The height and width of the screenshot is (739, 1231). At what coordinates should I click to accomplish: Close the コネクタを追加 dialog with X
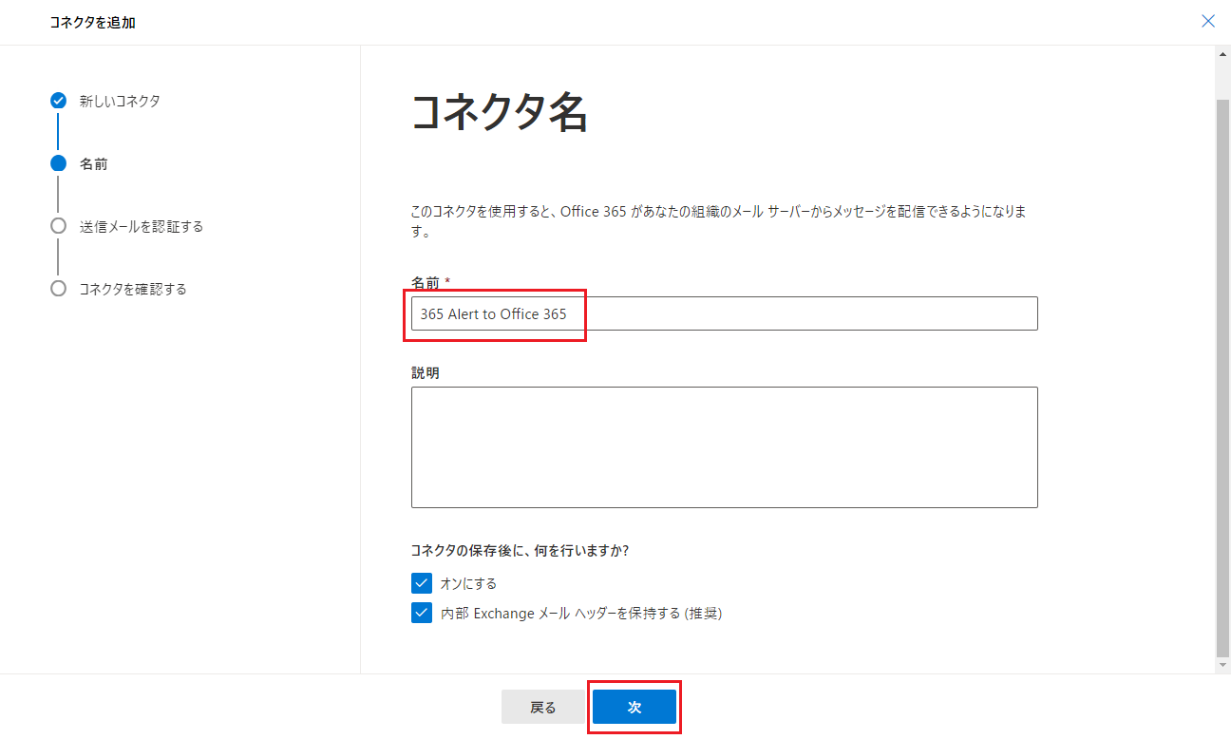[1208, 21]
